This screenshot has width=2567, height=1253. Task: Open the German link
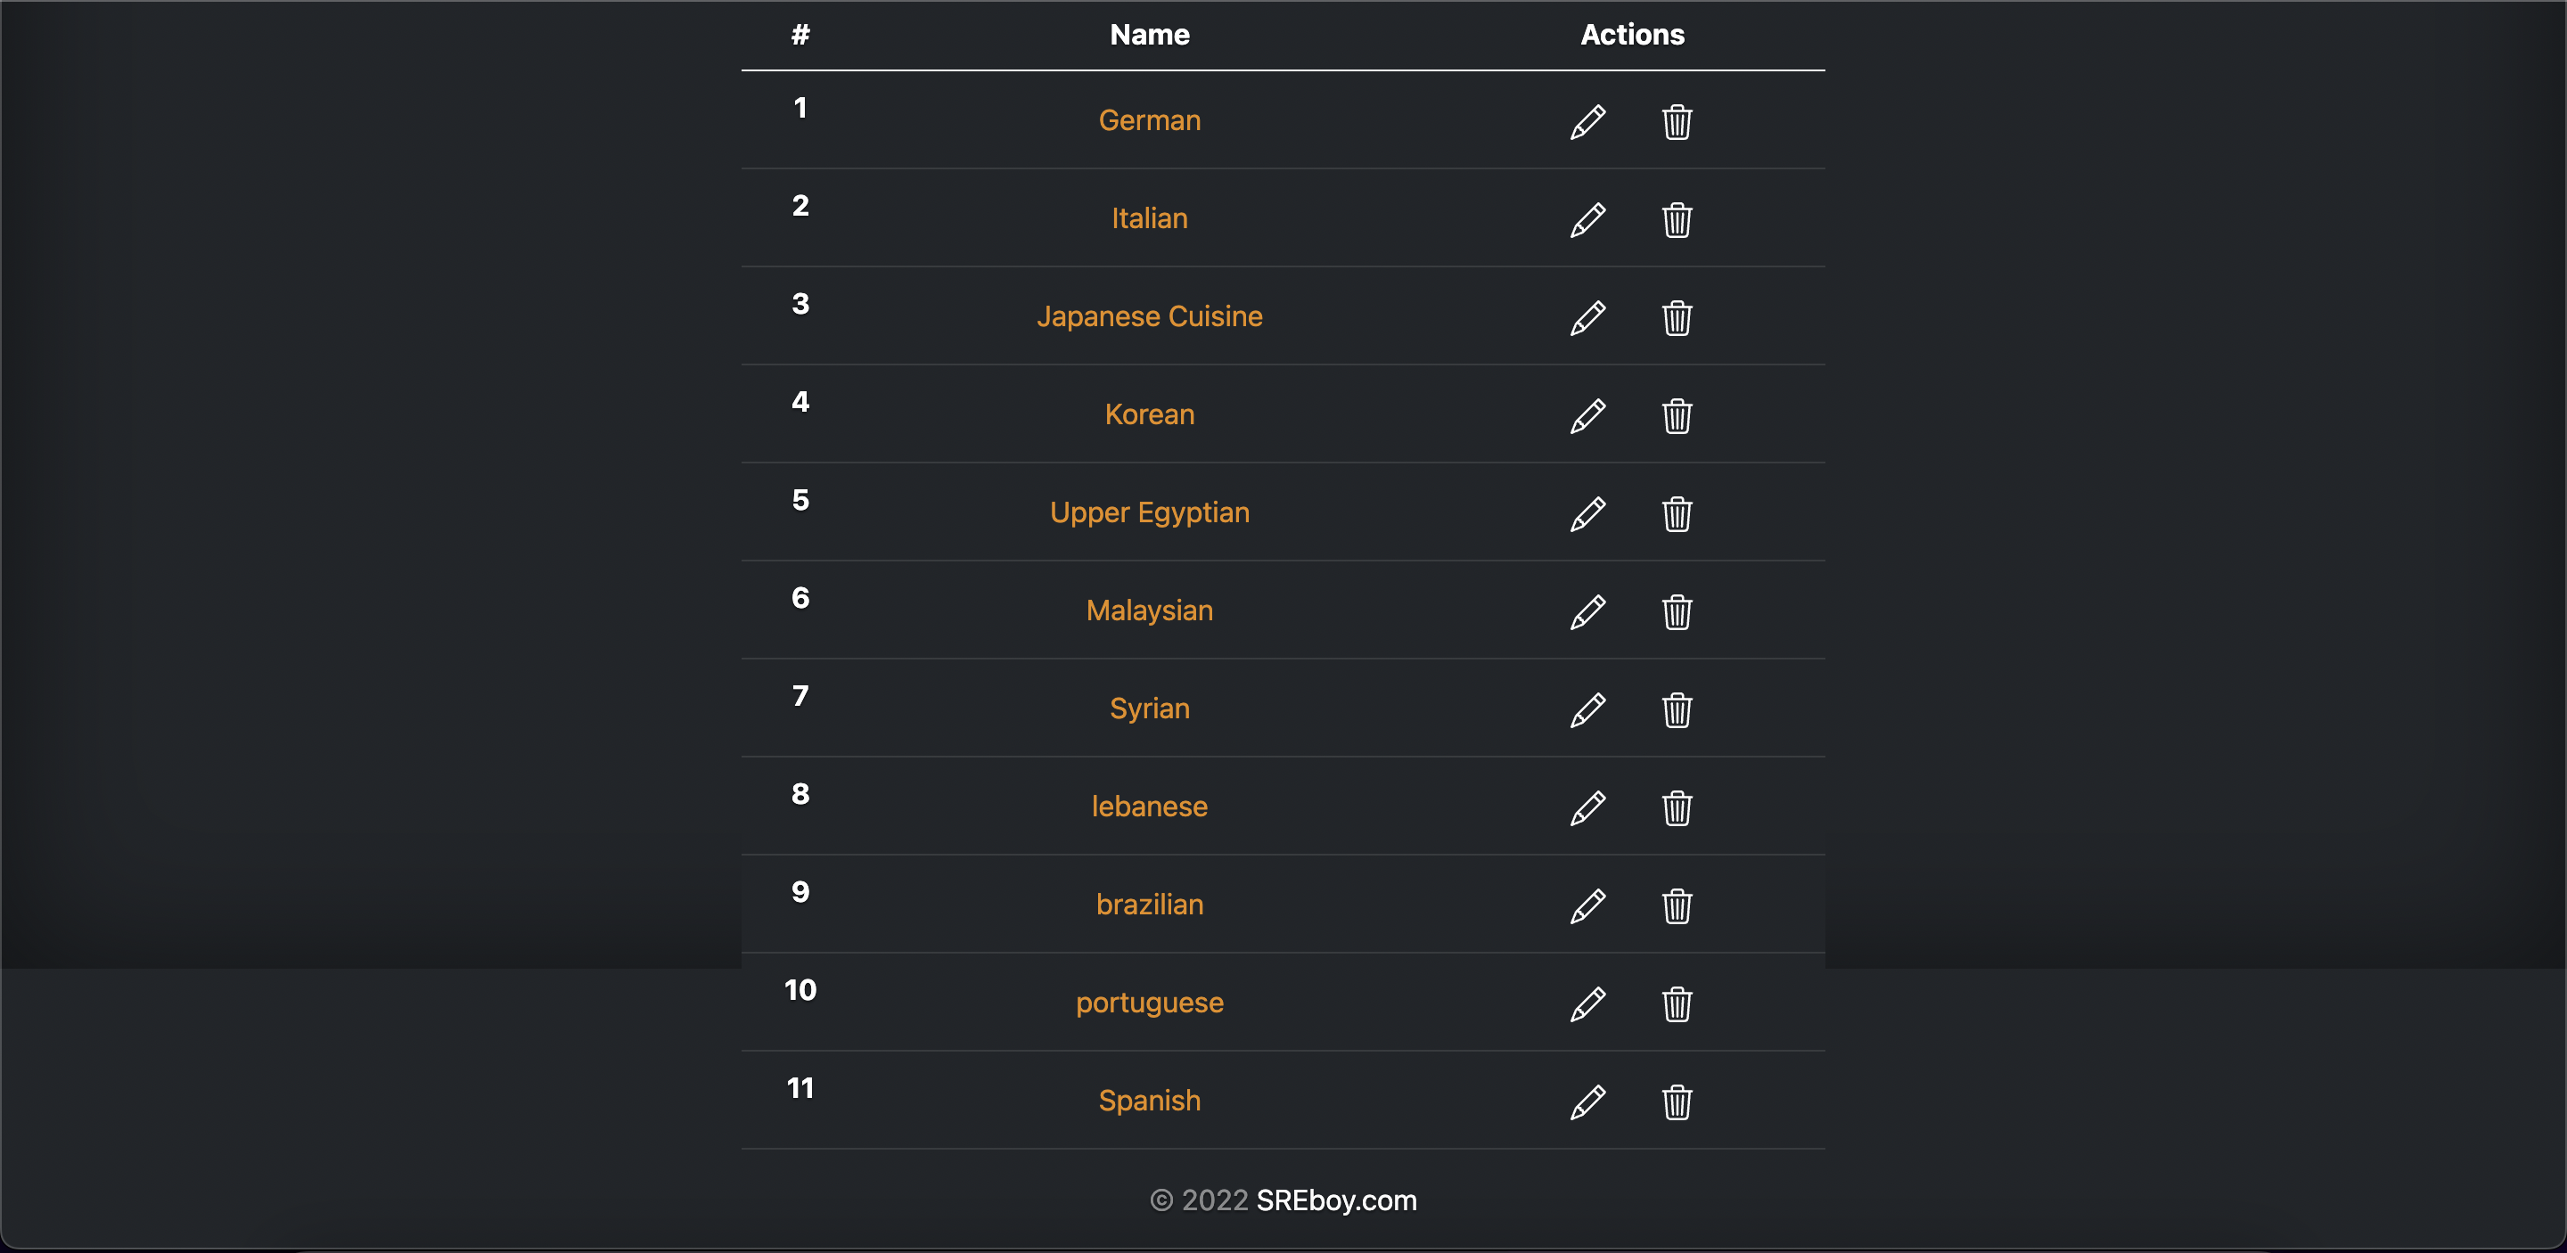point(1149,120)
